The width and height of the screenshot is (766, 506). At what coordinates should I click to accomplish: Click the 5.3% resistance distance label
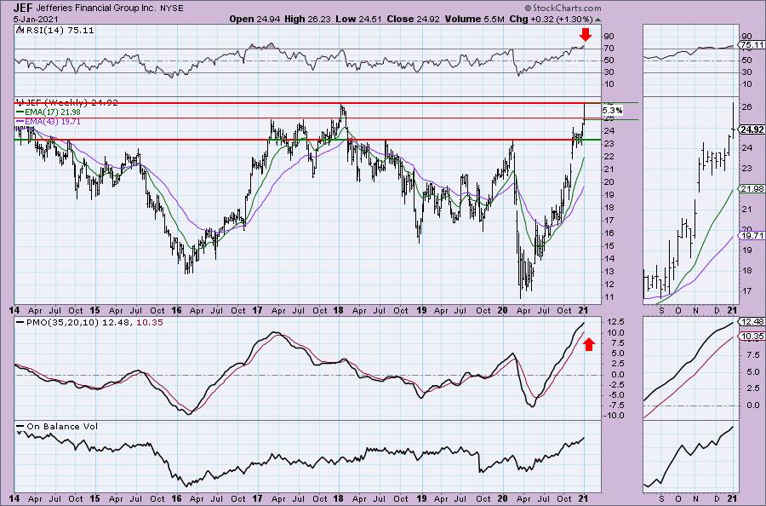click(x=613, y=111)
